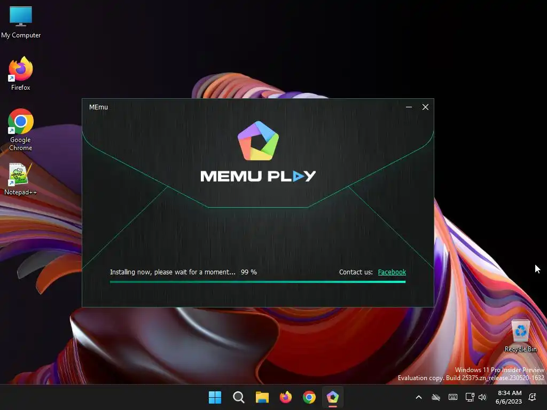Open the touch keyboard tray icon

(x=453, y=397)
